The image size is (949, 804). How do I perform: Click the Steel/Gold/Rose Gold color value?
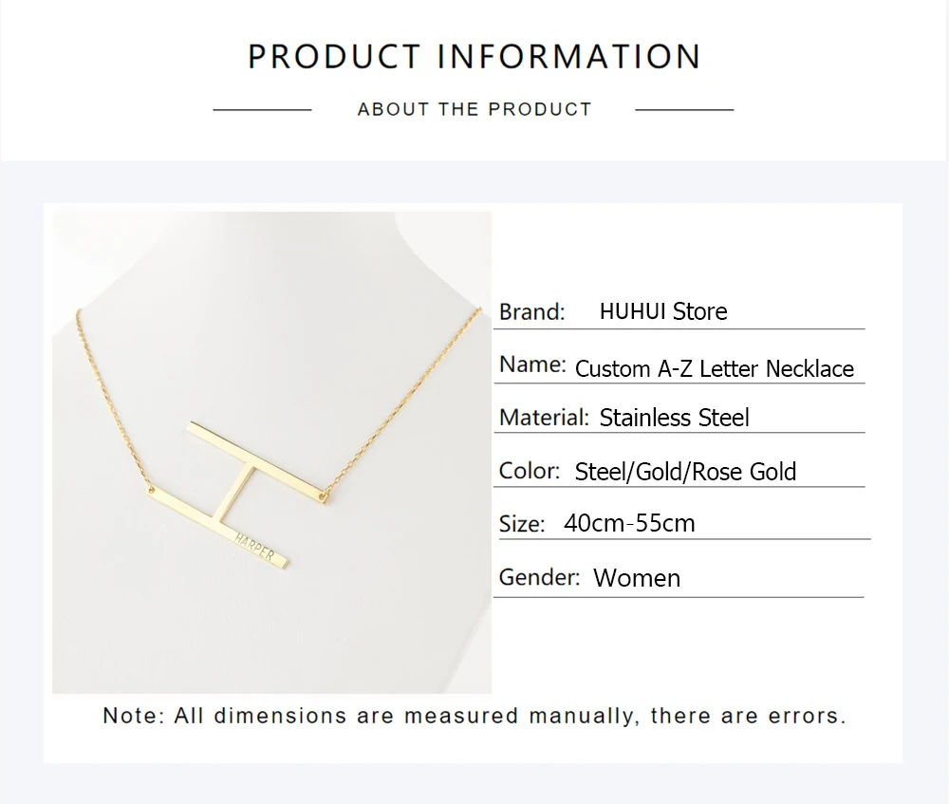pyautogui.click(x=685, y=472)
